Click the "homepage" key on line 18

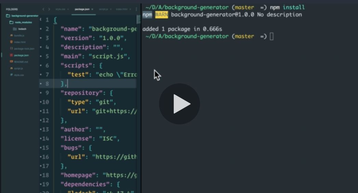pos(78,175)
